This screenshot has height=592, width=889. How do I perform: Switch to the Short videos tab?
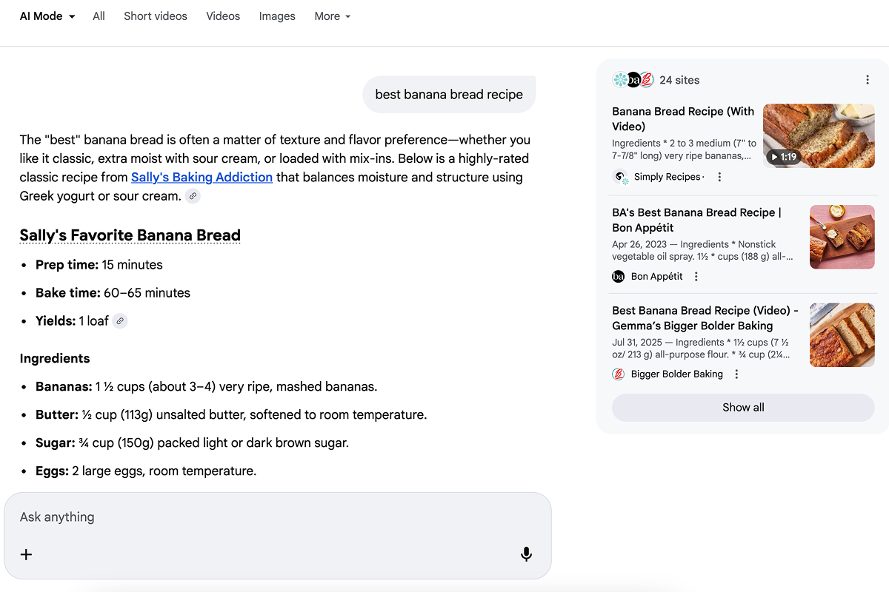(x=156, y=16)
